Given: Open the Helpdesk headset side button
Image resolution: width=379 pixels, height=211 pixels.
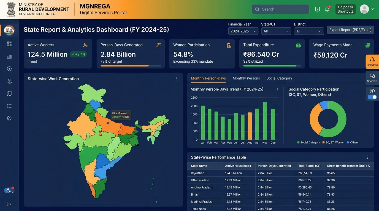Looking at the screenshot, I should 372,62.
